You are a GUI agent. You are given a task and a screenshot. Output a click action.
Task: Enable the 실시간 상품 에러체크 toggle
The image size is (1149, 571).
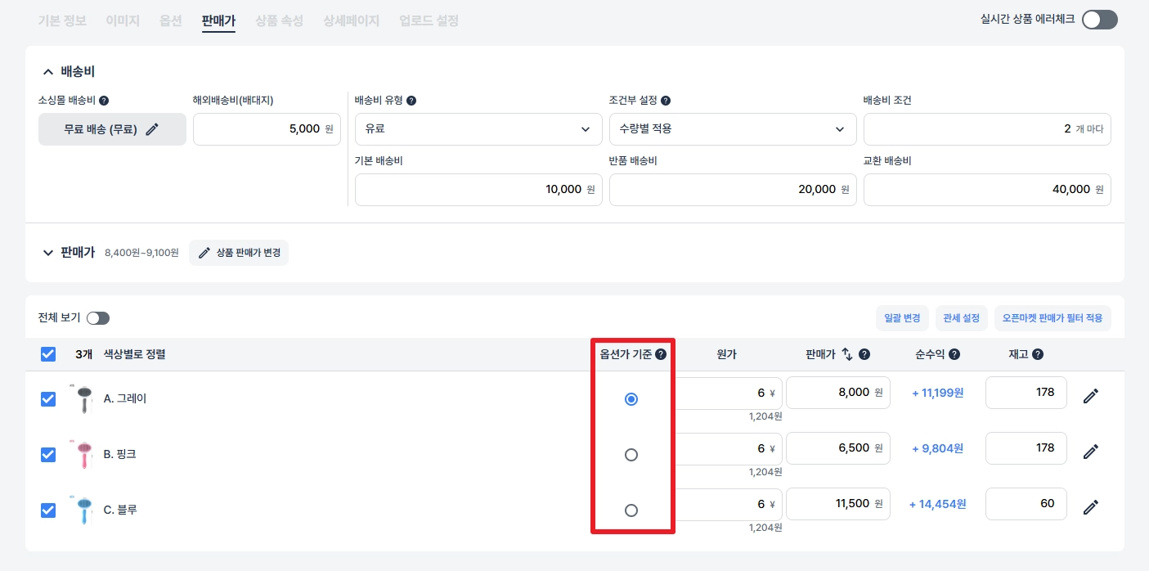coord(1099,20)
